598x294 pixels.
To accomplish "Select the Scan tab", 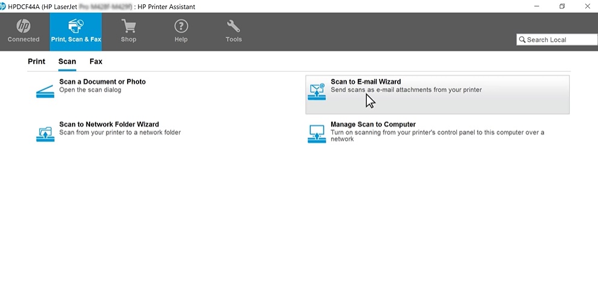I will point(67,62).
